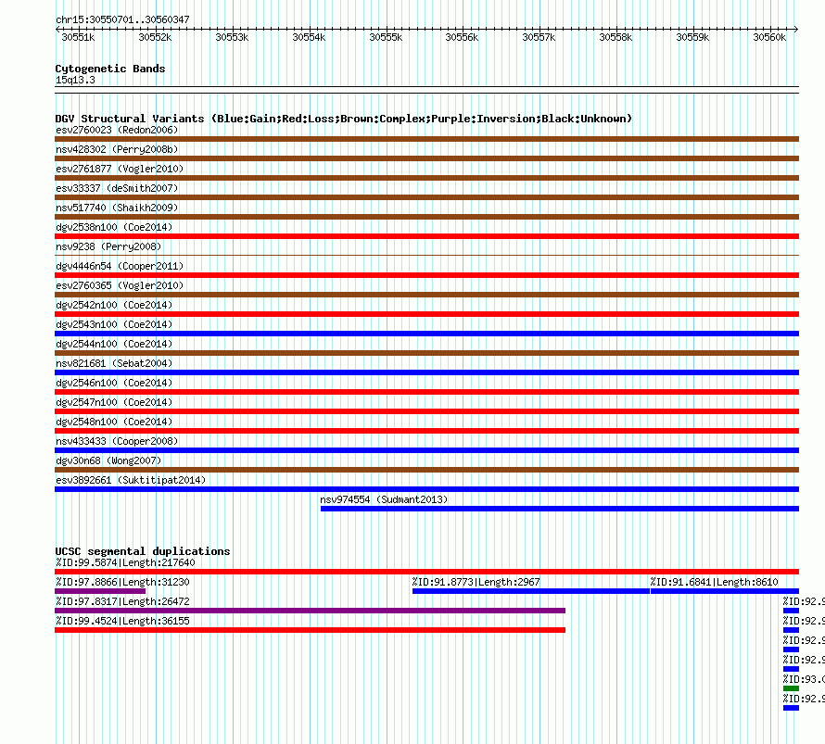This screenshot has height=744, width=825.
Task: Click the 30555k ruler tick label
Action: click(x=386, y=37)
